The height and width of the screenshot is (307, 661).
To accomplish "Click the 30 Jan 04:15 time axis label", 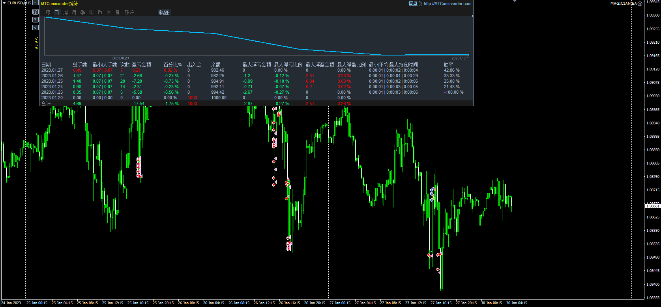I will click(517, 303).
